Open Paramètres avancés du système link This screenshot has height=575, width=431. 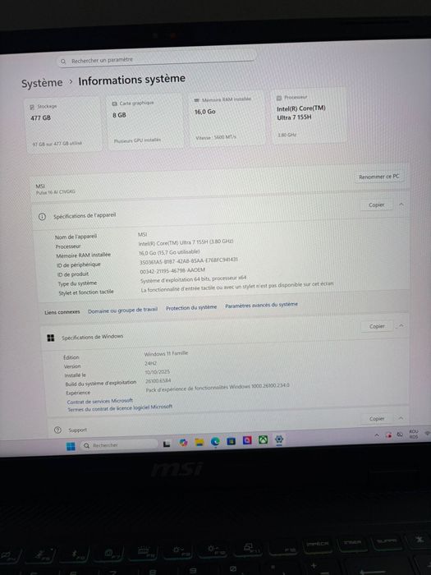[261, 305]
